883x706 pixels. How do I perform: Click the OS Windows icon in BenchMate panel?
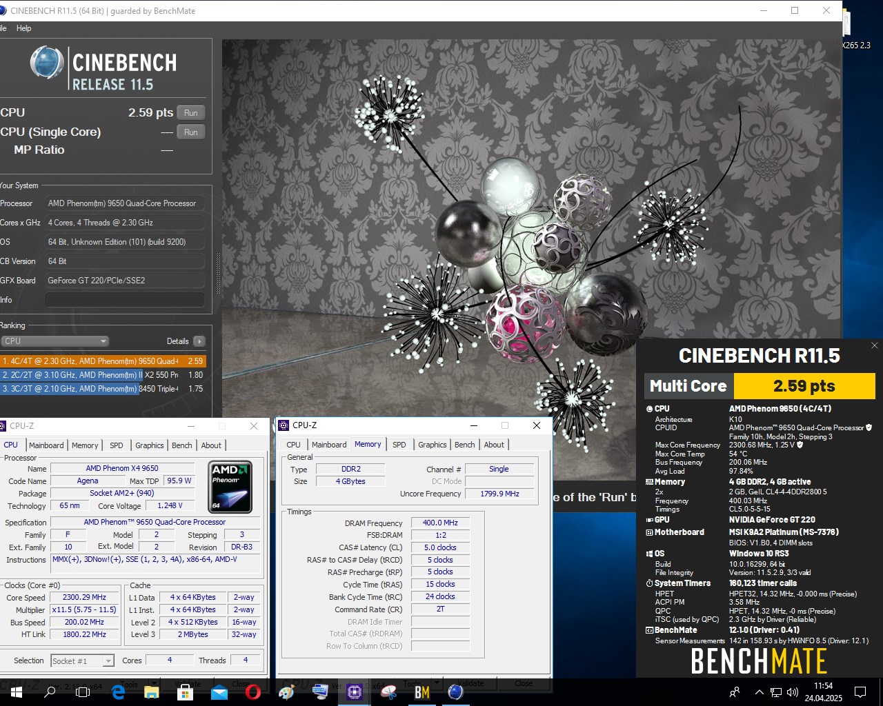pyautogui.click(x=649, y=554)
